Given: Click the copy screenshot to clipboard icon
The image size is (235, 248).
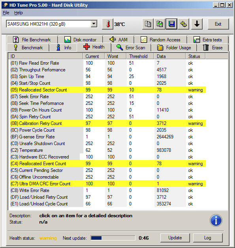Looking at the screenshot, I should pyautogui.click(x=160, y=24).
